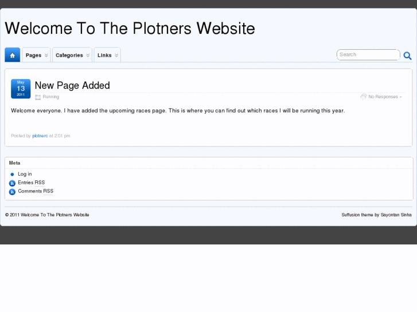This screenshot has height=312, width=417.
Task: Click the footer copyright site name link
Action: point(55,215)
